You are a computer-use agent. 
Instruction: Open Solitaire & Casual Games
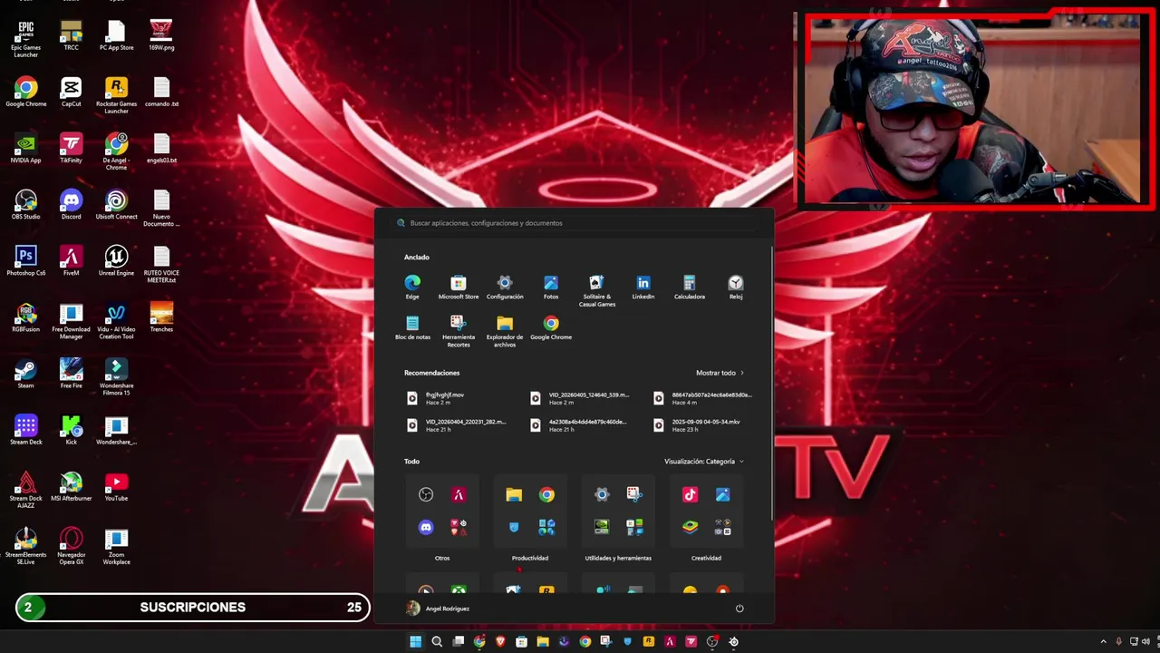tap(596, 291)
